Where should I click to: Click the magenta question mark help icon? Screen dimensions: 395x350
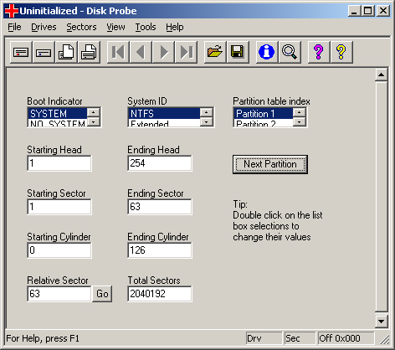pos(319,52)
